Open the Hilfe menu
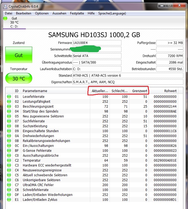188x209 pixels. [x=91, y=13]
